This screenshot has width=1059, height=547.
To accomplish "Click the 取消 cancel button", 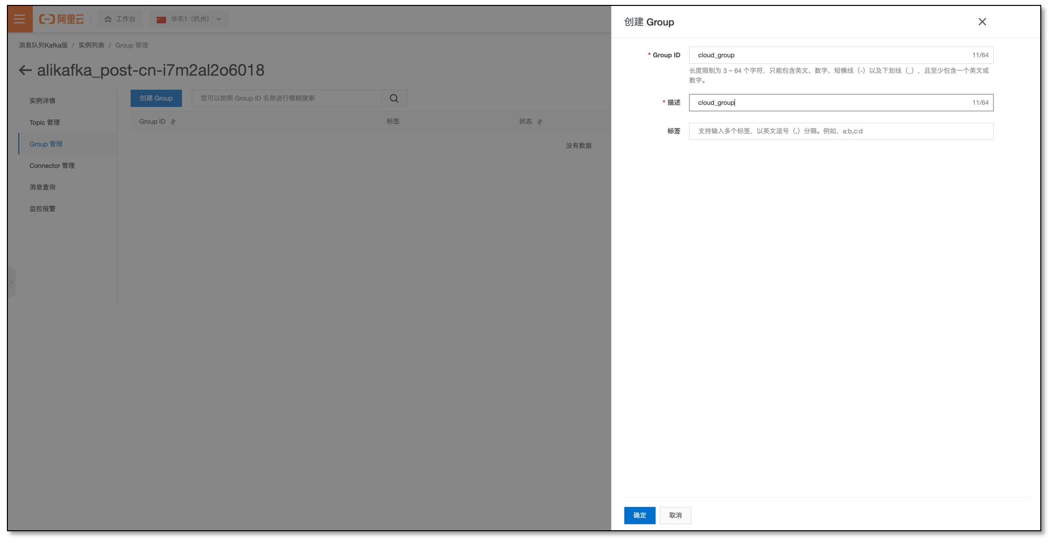I will pyautogui.click(x=675, y=515).
